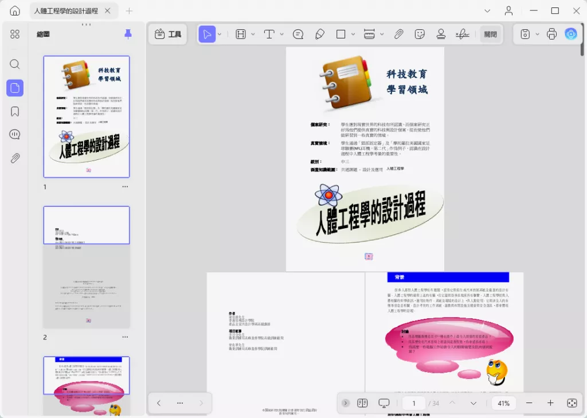The height and width of the screenshot is (418, 587).
Task: Click the 縮圖 panel title
Action: [43, 34]
